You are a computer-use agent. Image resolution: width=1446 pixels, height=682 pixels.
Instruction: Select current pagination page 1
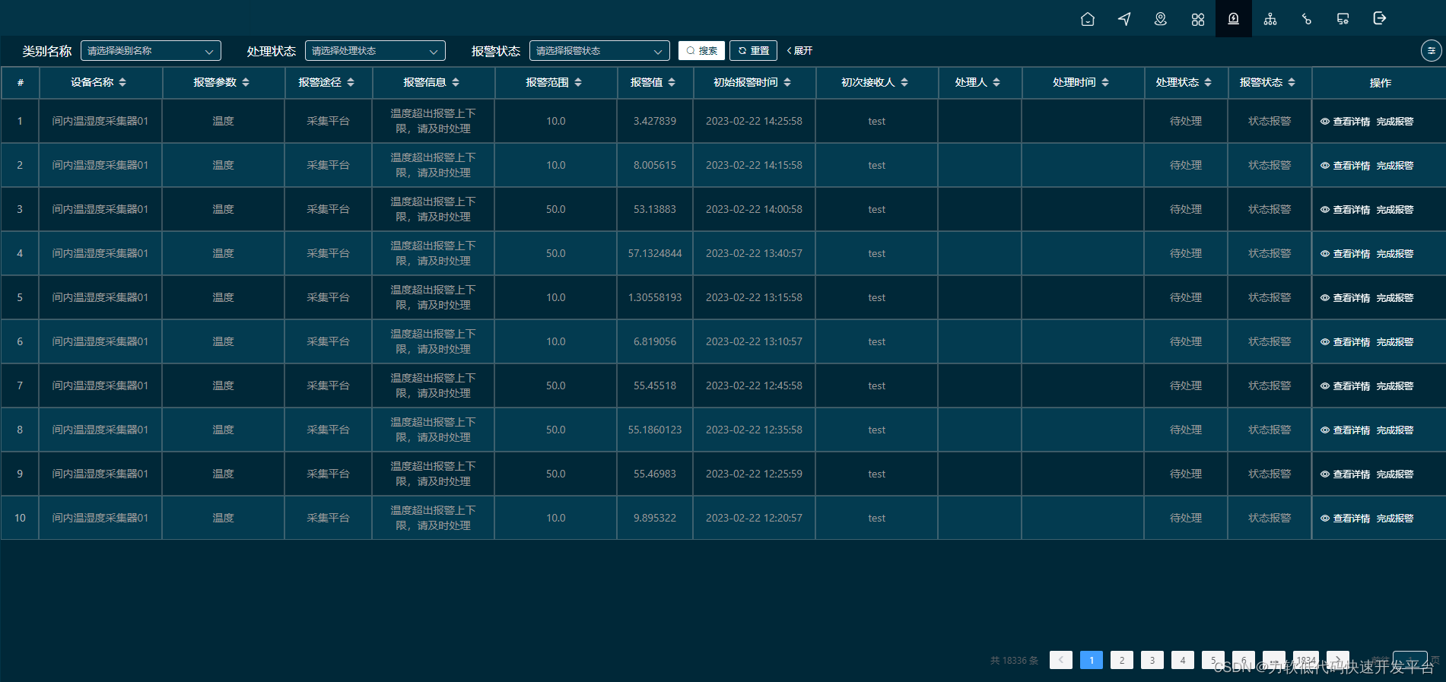(1092, 660)
